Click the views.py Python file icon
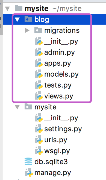Screen dimensions: 106x180 (x=39, y=96)
